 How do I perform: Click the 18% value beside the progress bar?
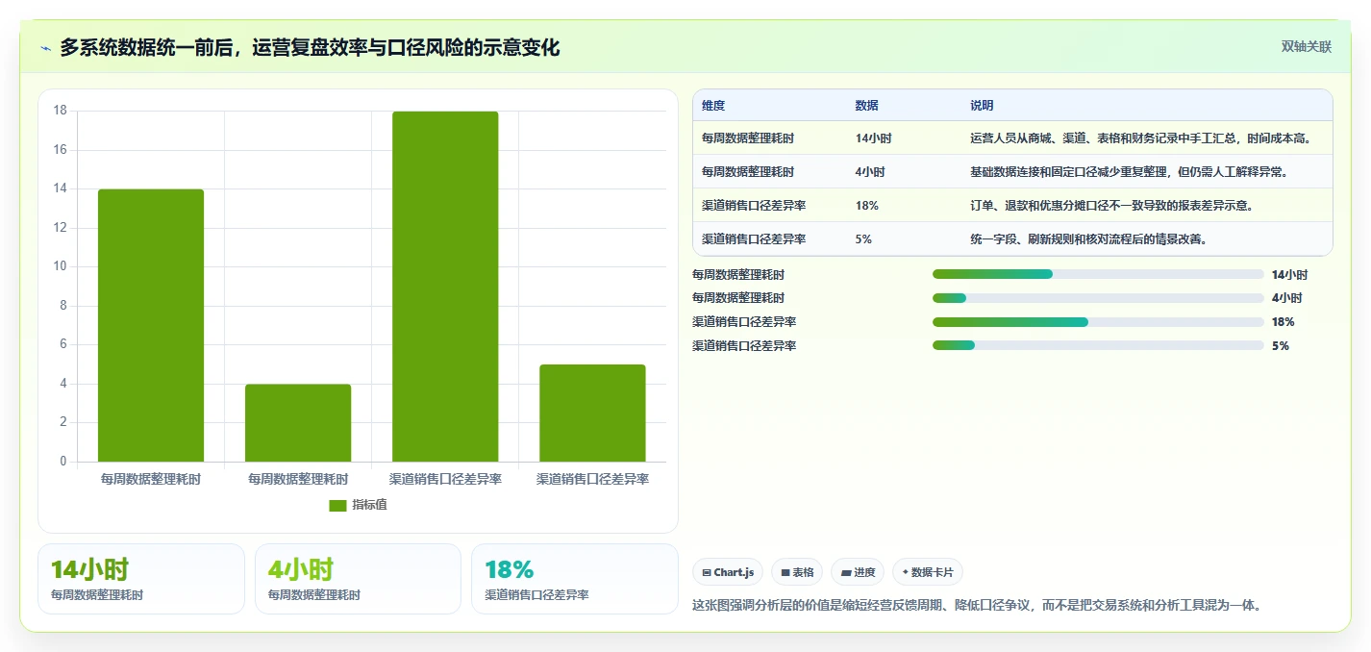tap(1283, 322)
